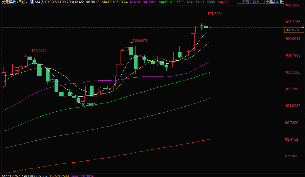Open MA(5,10,30,60,100,200) parameter settings
Viewport: 305px width, 177px height.
54,2
